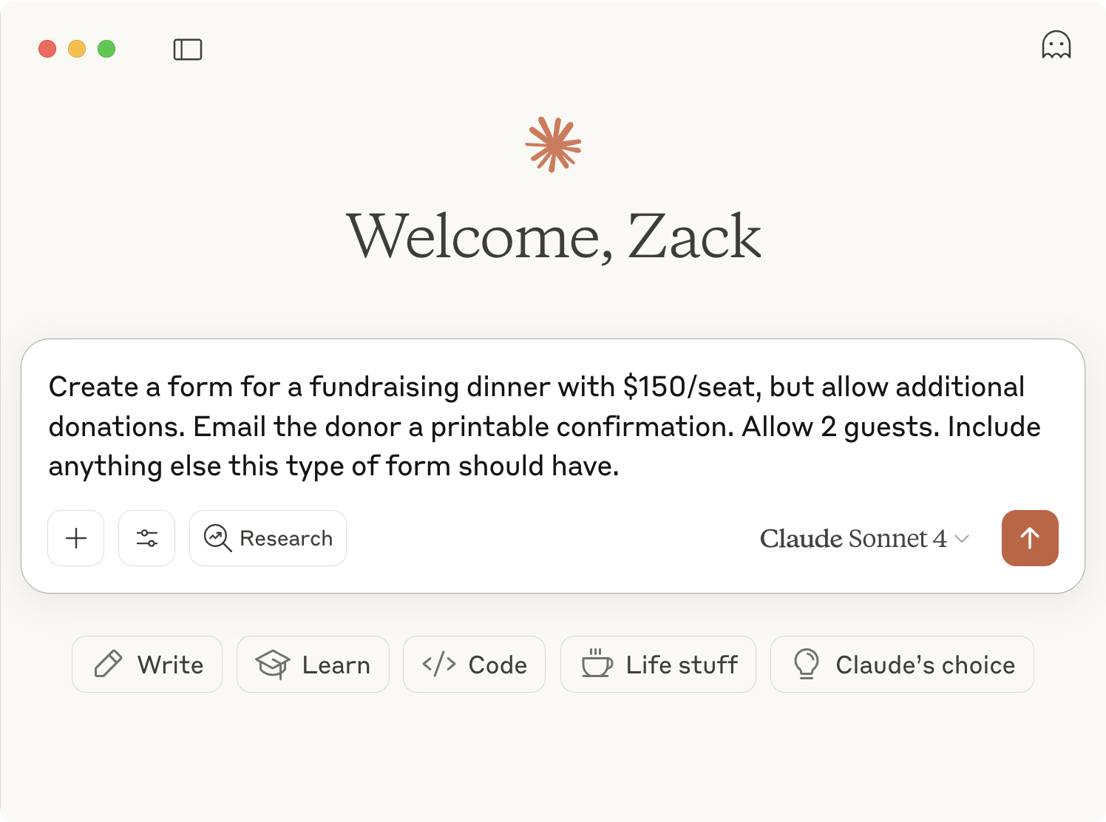The image size is (1106, 822).
Task: Open the Claude Sonnet 4 model selector
Action: tap(854, 538)
